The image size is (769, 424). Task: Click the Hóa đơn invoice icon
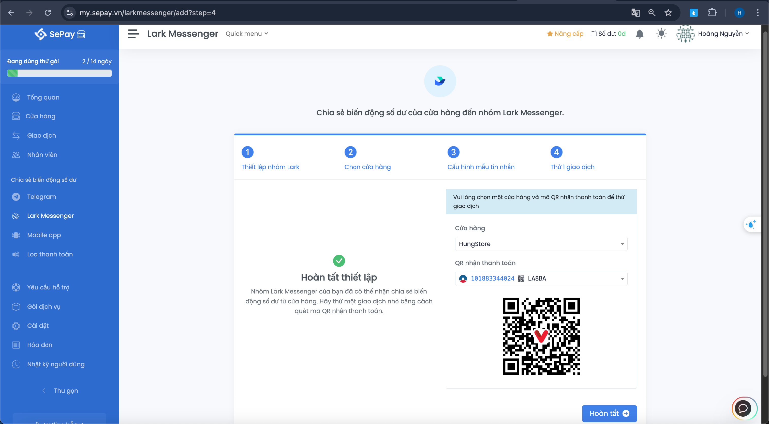16,345
